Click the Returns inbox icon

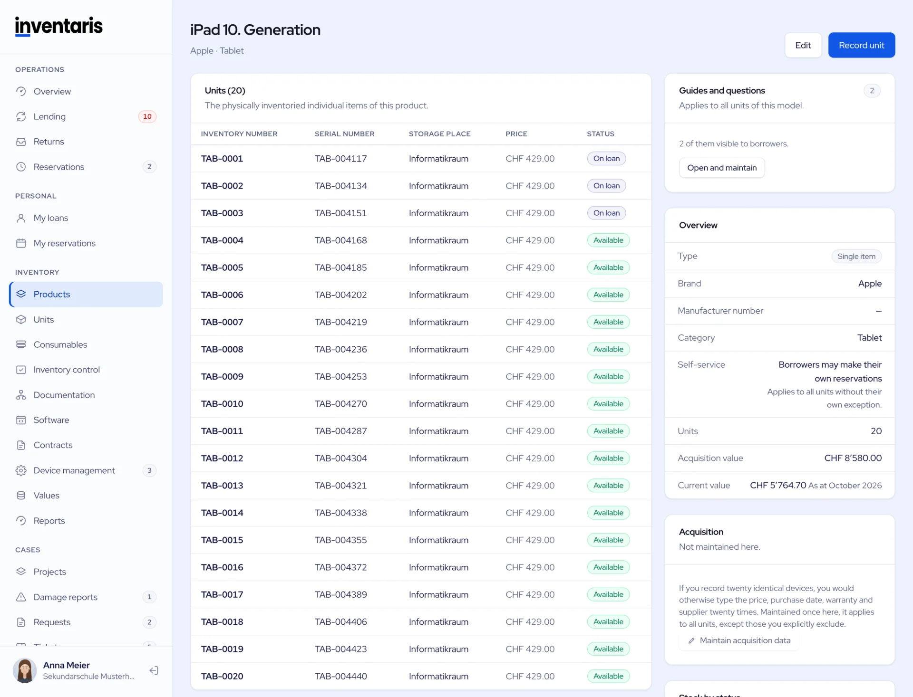[21, 142]
